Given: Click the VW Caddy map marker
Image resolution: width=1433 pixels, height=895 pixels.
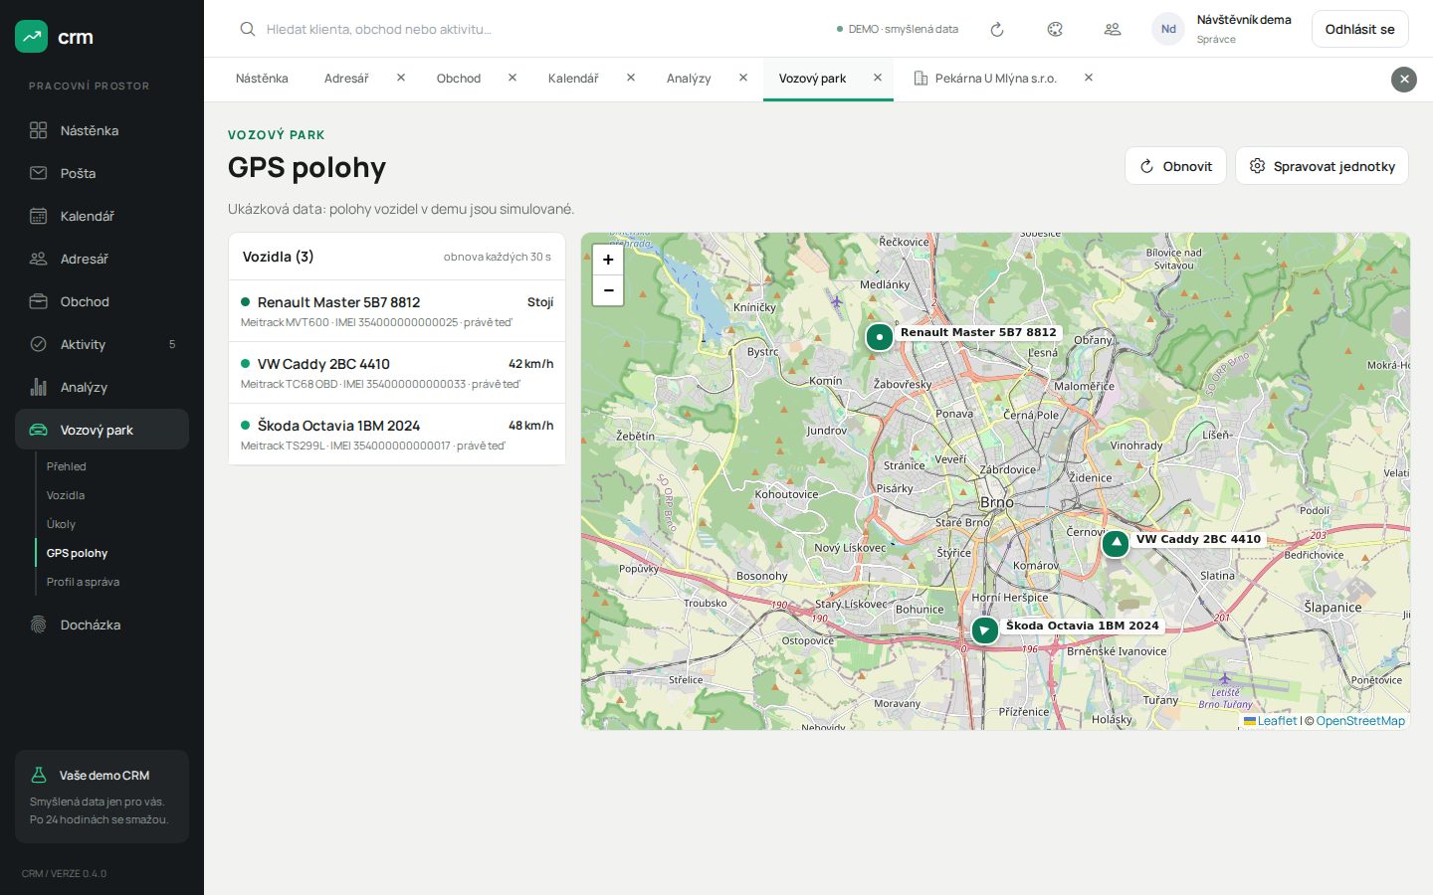Looking at the screenshot, I should (1116, 543).
